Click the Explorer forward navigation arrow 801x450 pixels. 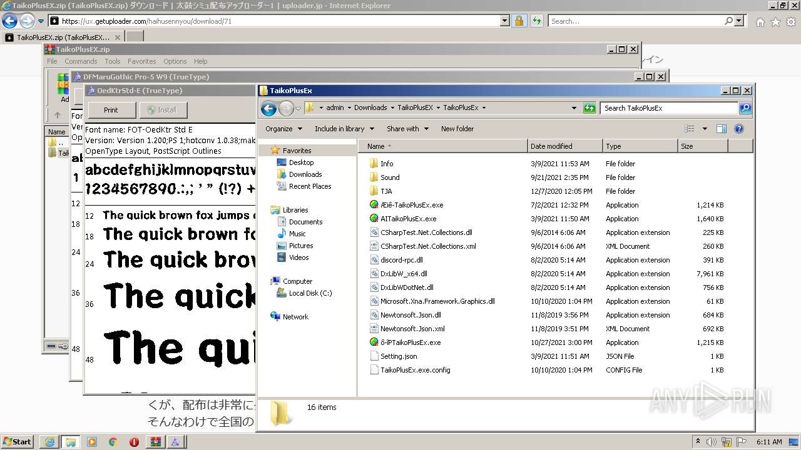286,108
